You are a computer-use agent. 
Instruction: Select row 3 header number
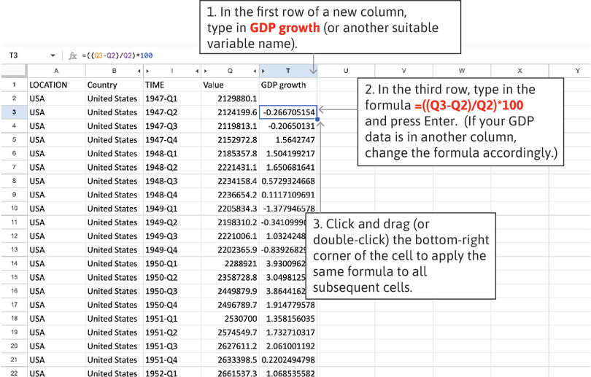point(14,112)
